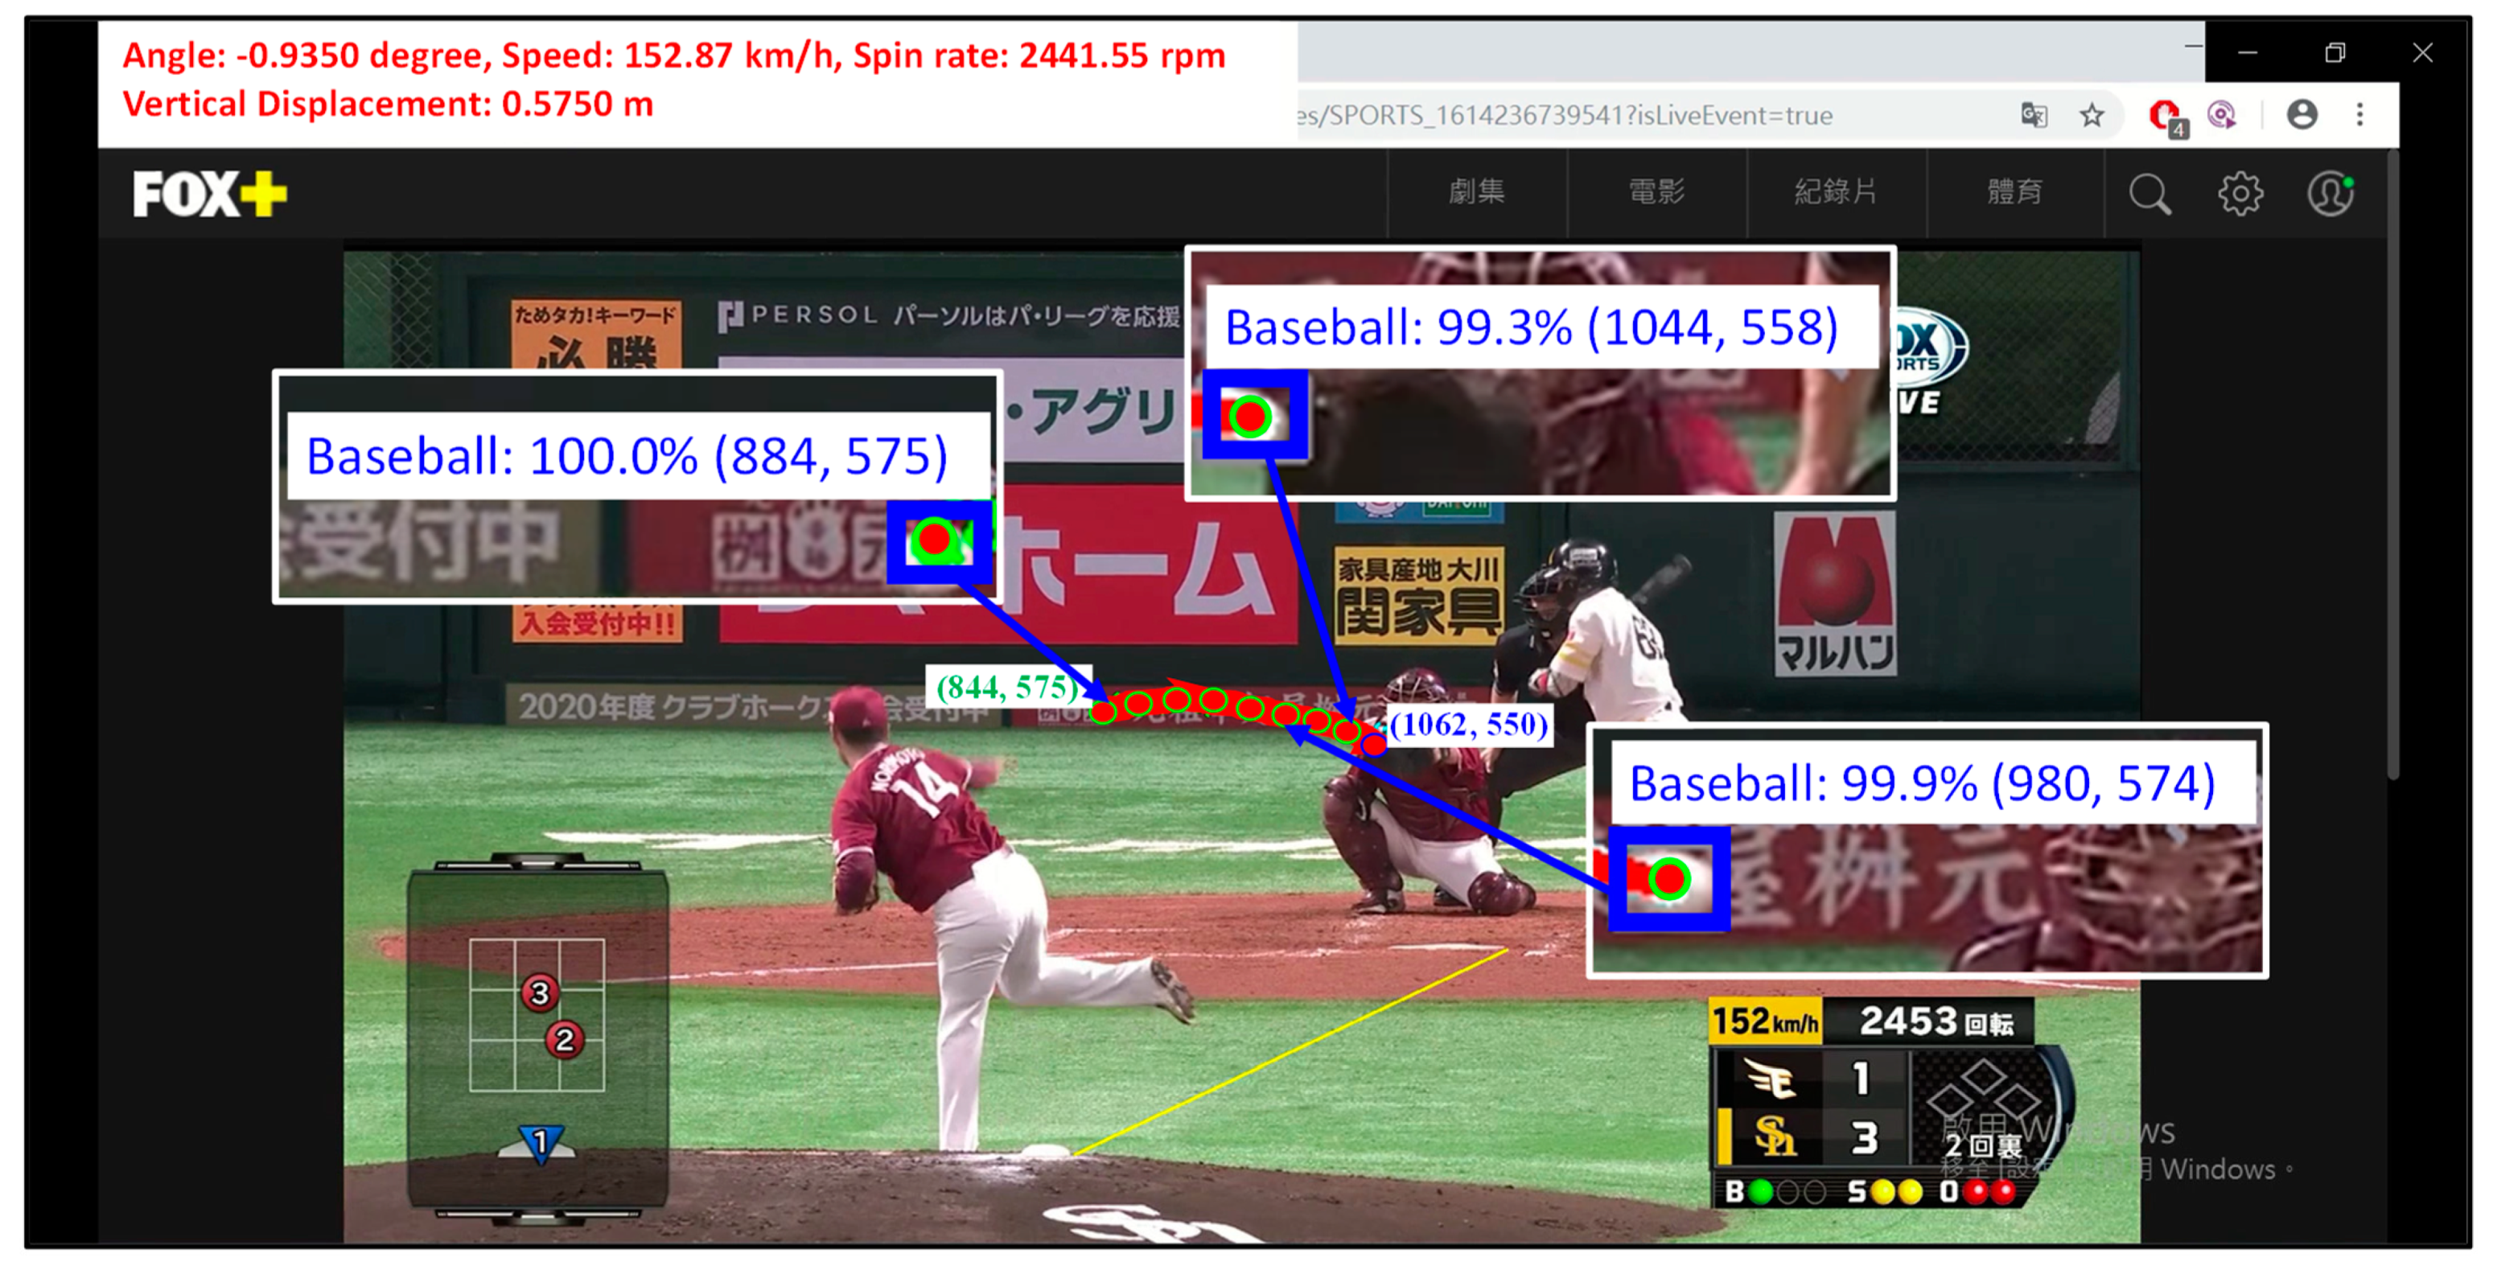Select the 紀錄片 navigation tab
This screenshot has height=1270, width=2493.
click(1836, 191)
